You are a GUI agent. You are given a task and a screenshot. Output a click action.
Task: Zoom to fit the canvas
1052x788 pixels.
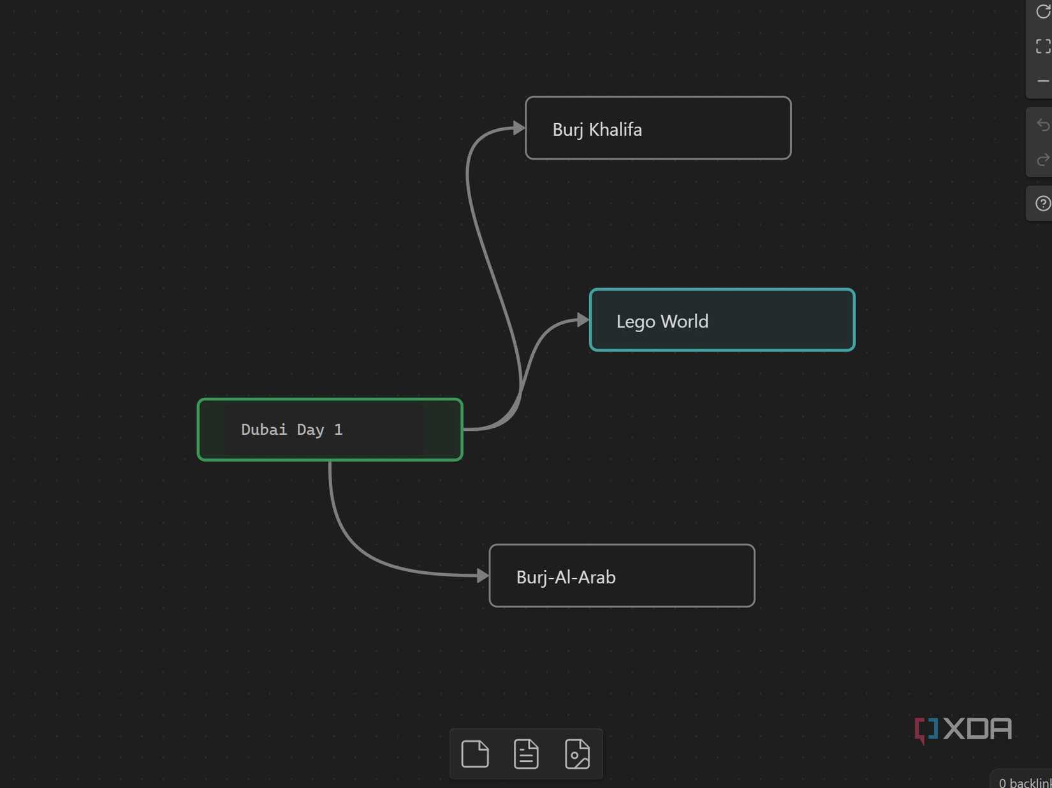tap(1042, 46)
